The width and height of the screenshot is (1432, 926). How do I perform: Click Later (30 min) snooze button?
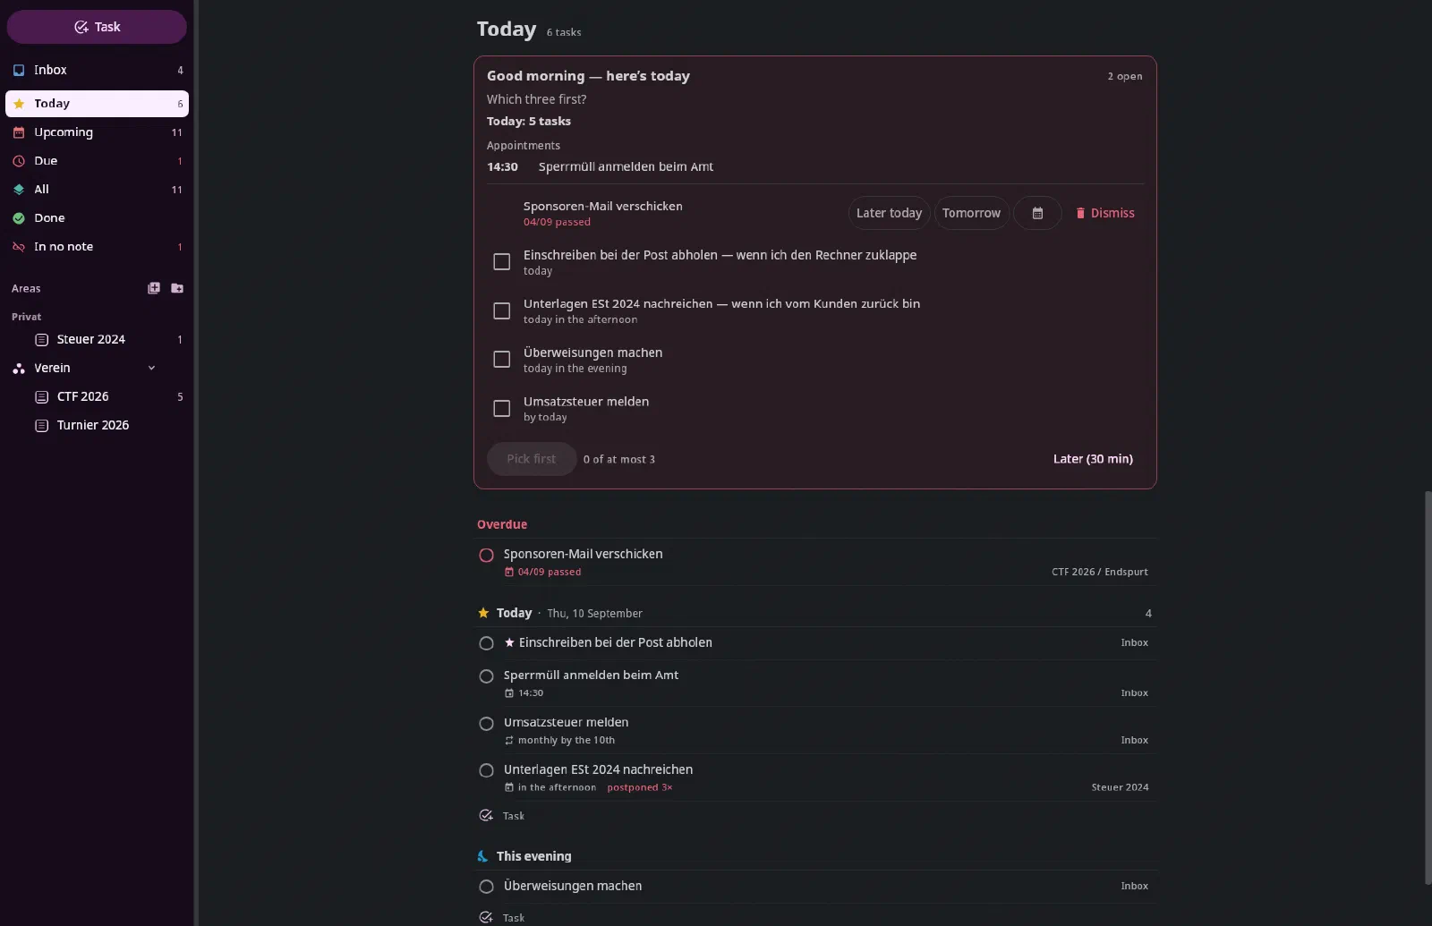[x=1093, y=459]
